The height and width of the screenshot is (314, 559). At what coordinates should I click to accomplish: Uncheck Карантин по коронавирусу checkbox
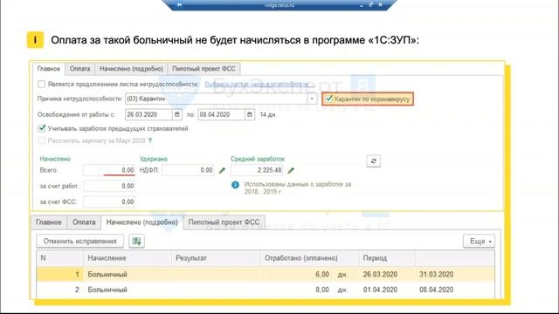328,99
